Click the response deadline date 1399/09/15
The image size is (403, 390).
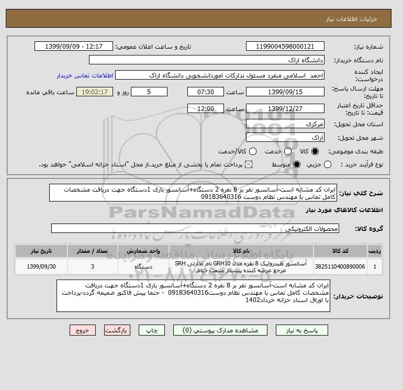click(285, 92)
